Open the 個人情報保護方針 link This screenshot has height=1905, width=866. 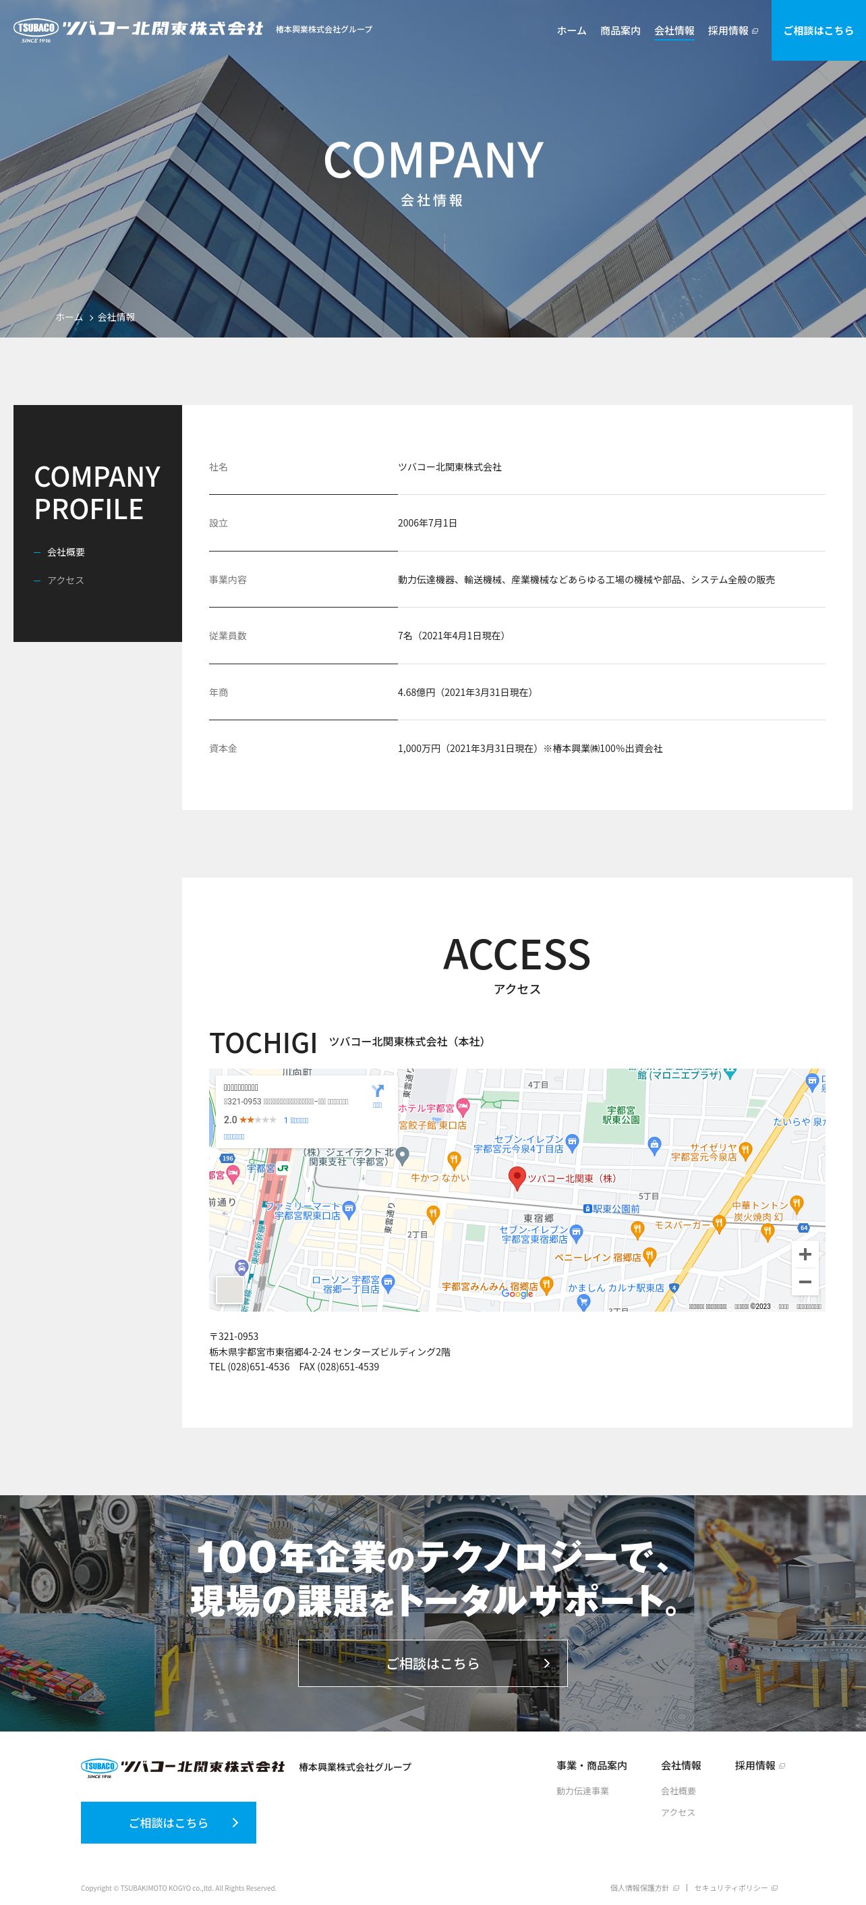(644, 1888)
